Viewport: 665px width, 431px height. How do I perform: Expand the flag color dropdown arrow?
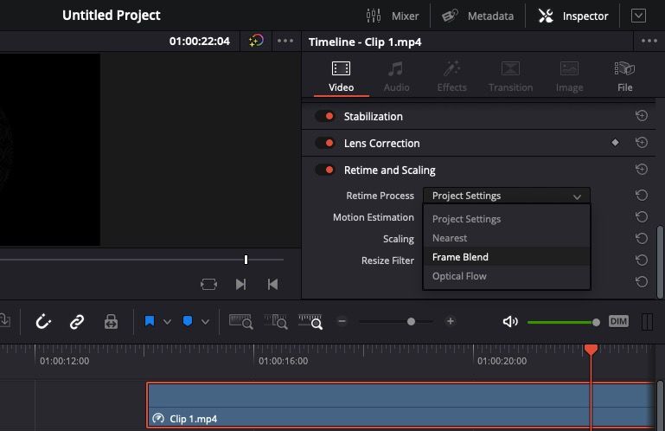[168, 322]
